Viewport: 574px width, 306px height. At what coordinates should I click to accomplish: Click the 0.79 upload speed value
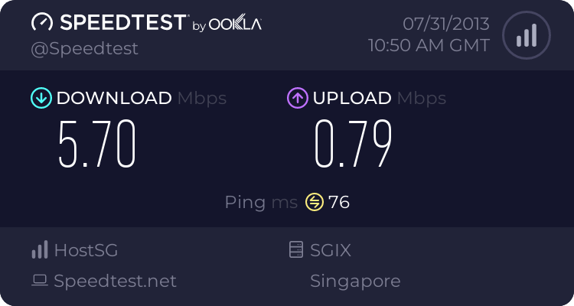[354, 144]
